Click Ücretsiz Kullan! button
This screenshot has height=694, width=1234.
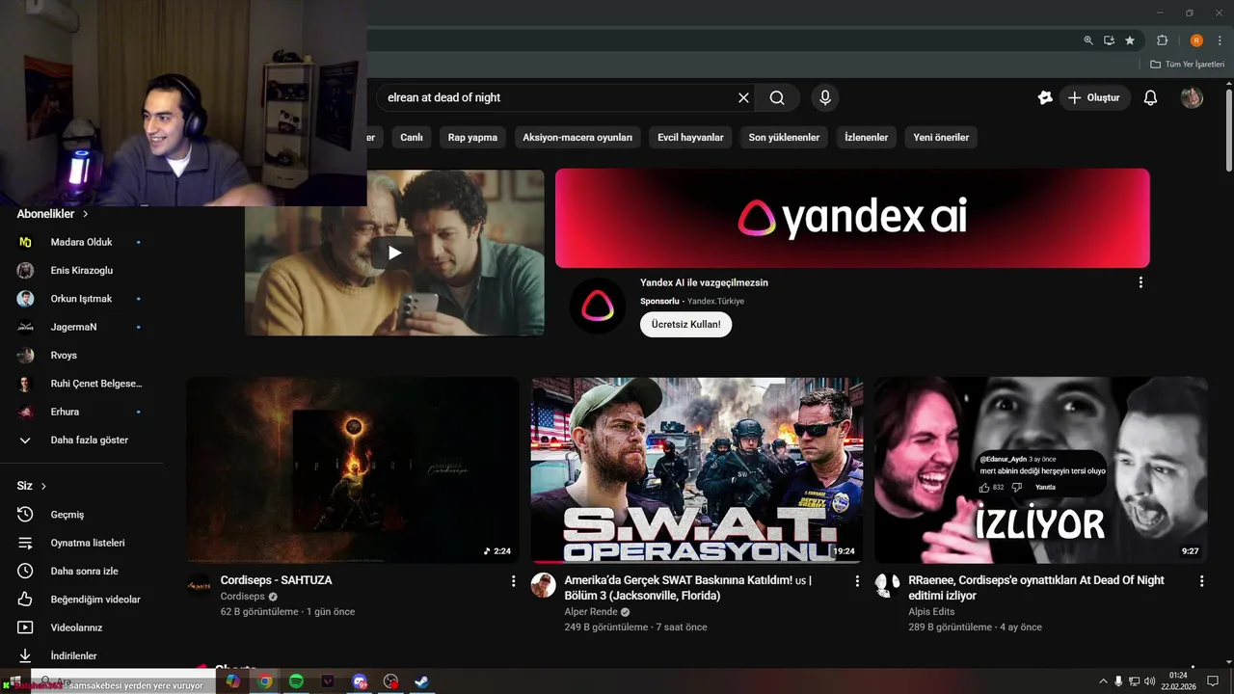pos(685,325)
